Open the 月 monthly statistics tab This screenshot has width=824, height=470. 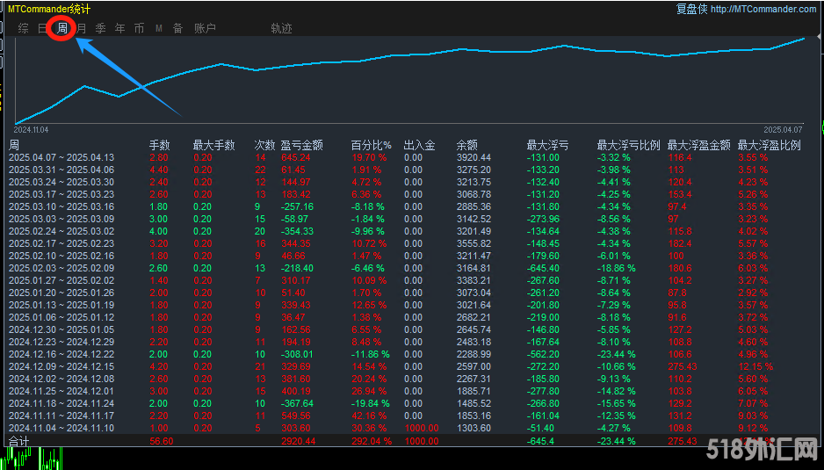tap(82, 28)
